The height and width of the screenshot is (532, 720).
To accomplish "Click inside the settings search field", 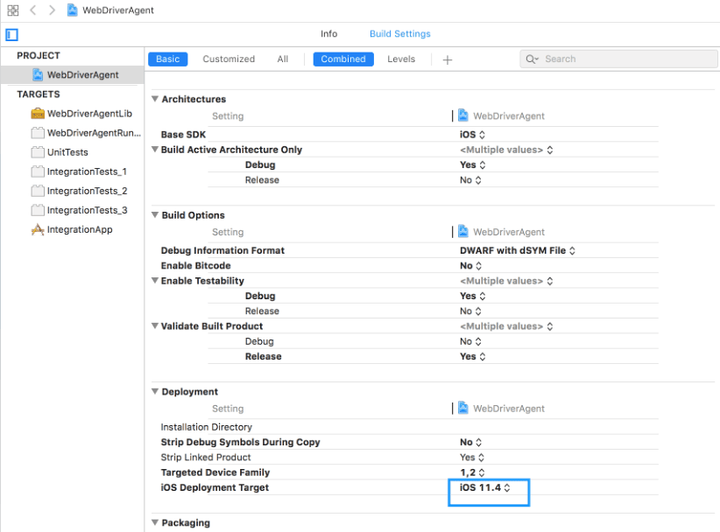I will [x=618, y=59].
